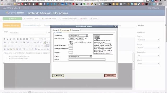Cut selection with the scissors icon

[x=5, y=49]
